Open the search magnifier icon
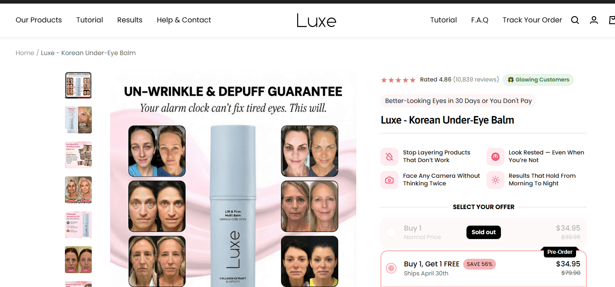Image resolution: width=615 pixels, height=287 pixels. coord(575,20)
